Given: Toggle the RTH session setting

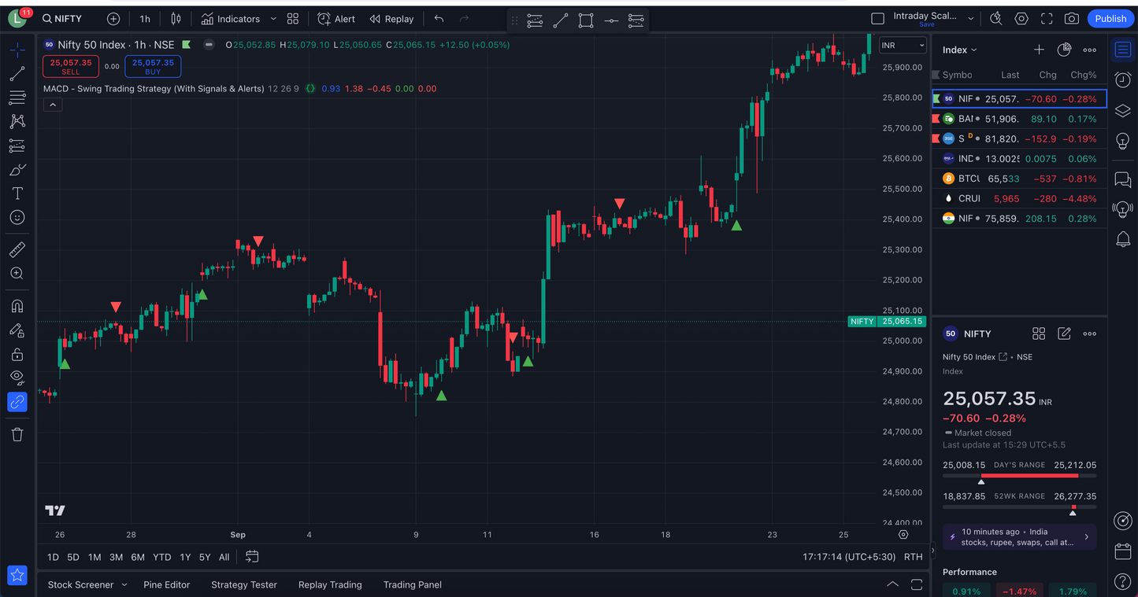Looking at the screenshot, I should tap(914, 557).
